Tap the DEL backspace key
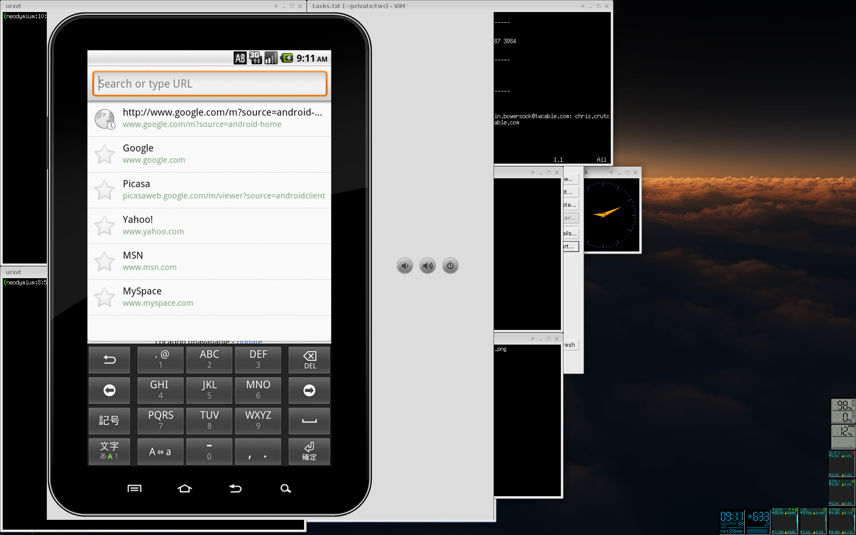Image resolution: width=856 pixels, height=535 pixels. click(x=309, y=360)
